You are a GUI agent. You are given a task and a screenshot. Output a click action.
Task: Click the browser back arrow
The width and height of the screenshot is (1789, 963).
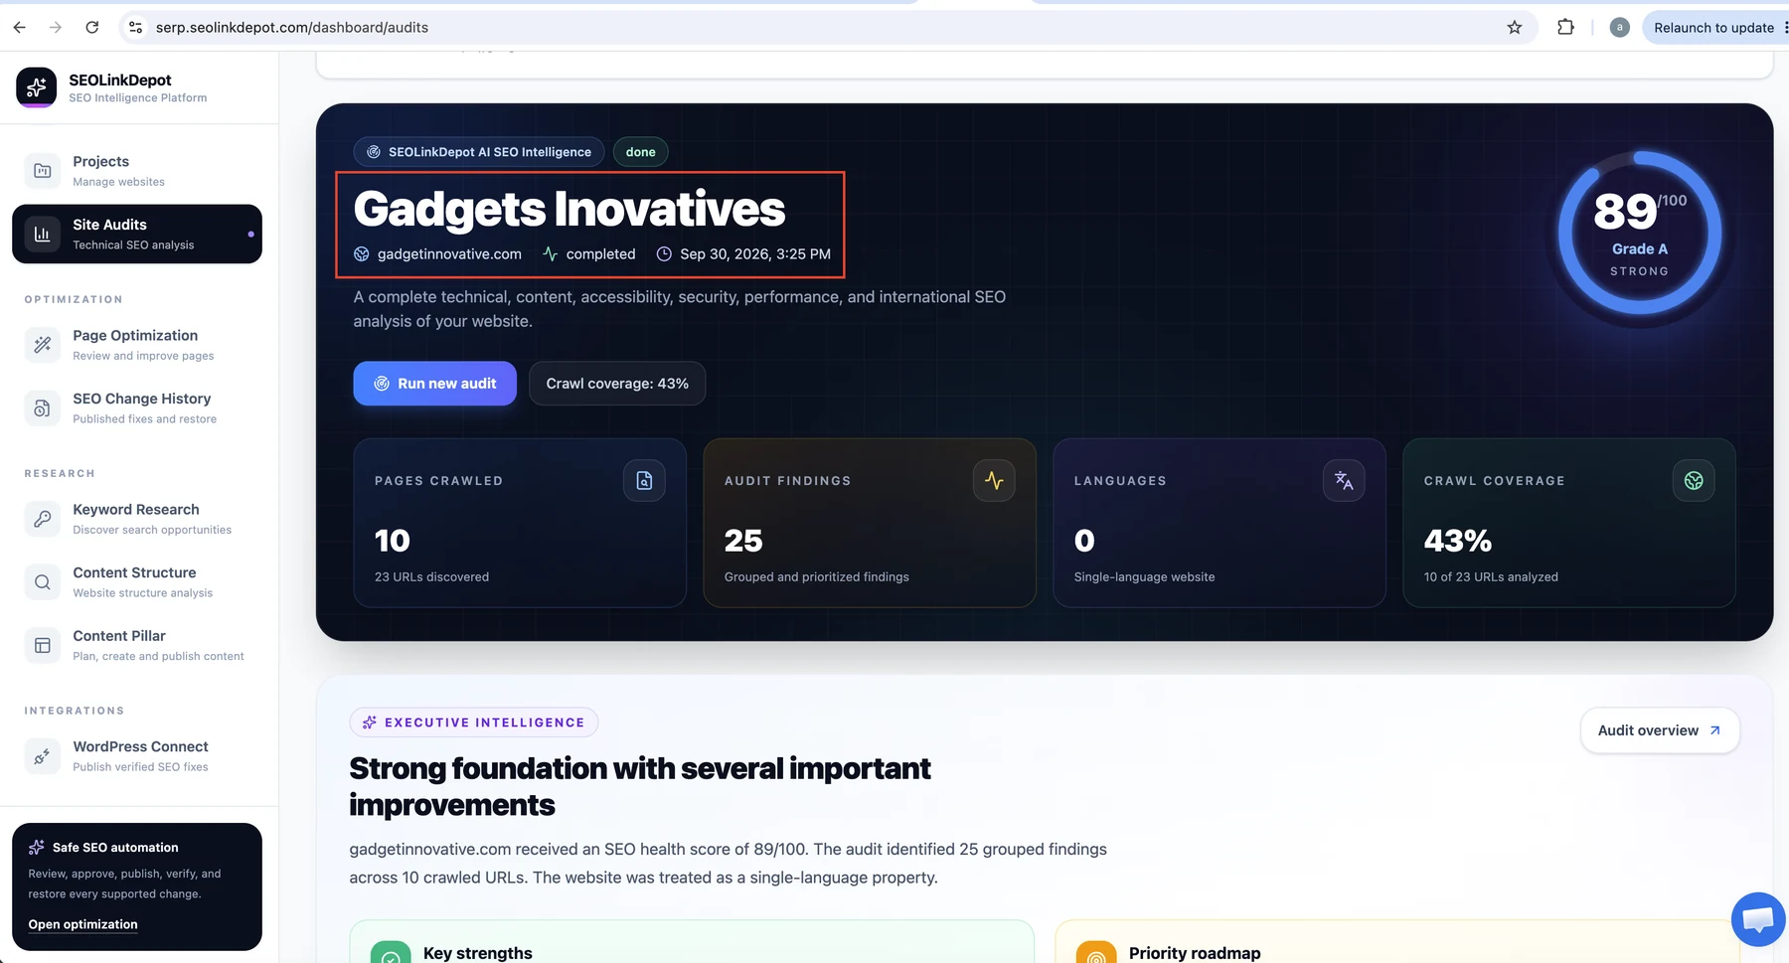coord(20,28)
